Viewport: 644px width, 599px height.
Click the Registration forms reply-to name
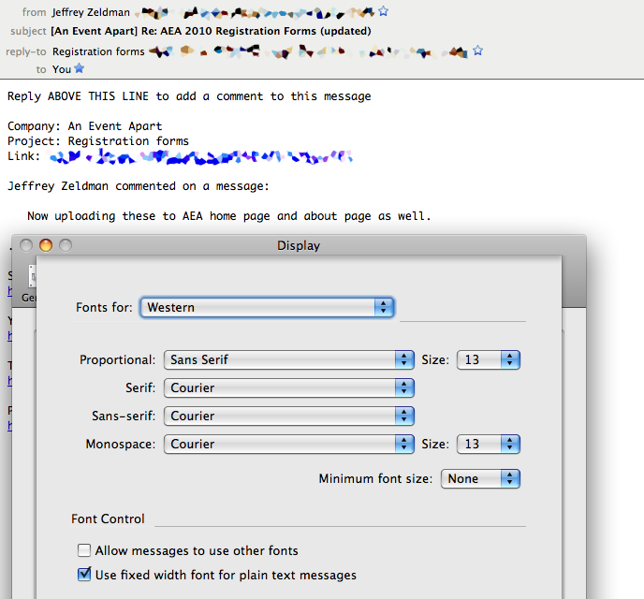click(98, 51)
